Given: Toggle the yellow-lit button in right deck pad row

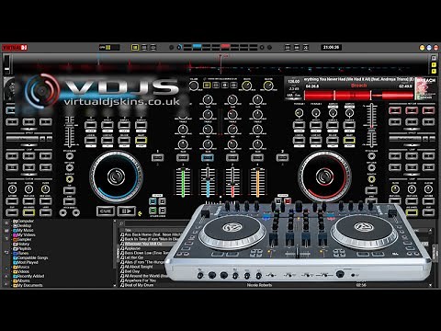Looking at the screenshot, I should [349, 141].
